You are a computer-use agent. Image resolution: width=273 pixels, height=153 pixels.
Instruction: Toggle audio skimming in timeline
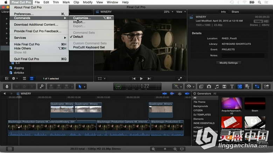pyautogui.click(x=172, y=93)
